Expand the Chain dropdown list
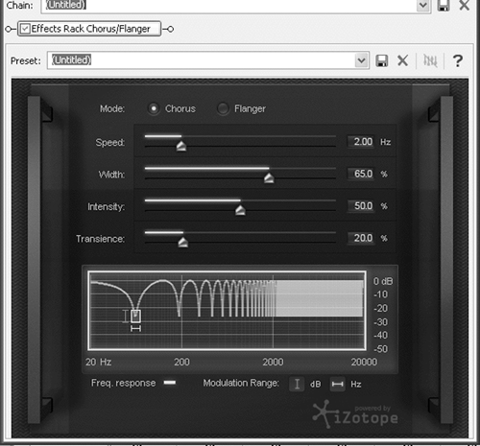 coord(423,5)
